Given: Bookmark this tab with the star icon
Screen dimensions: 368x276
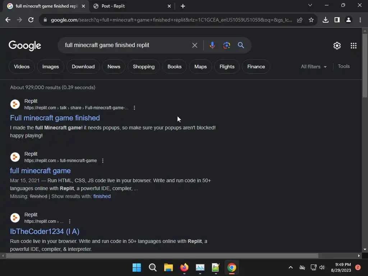Looking at the screenshot, I should tap(311, 20).
